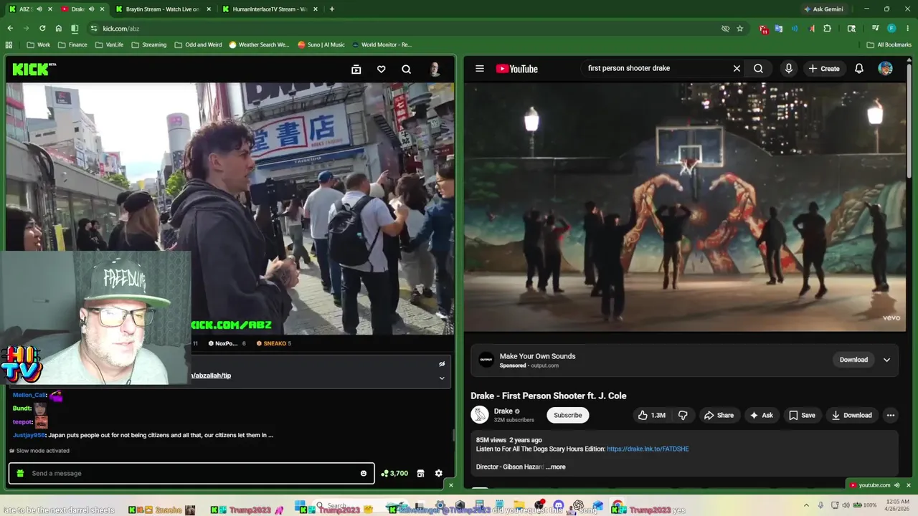Viewport: 918px width, 516px height.
Task: Save the video to a playlist
Action: (x=802, y=415)
